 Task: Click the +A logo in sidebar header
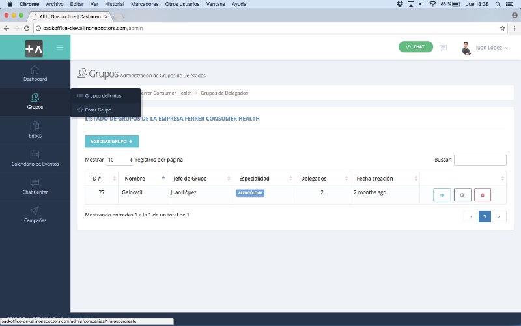click(34, 48)
